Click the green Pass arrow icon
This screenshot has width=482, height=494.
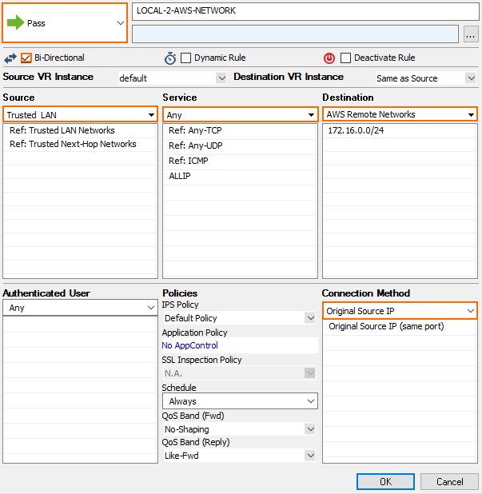click(x=16, y=23)
